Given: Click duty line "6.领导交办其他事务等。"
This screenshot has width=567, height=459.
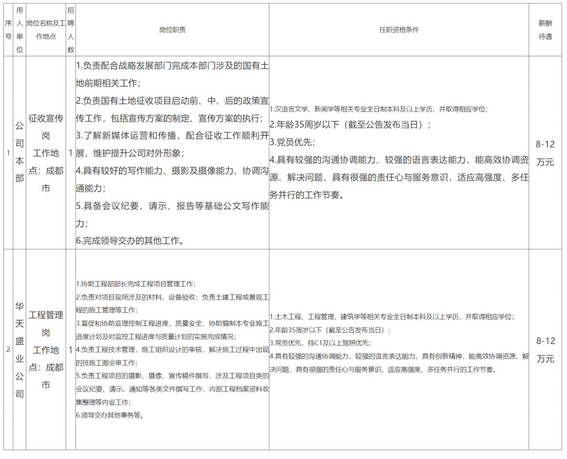Looking at the screenshot, I should coord(110,415).
